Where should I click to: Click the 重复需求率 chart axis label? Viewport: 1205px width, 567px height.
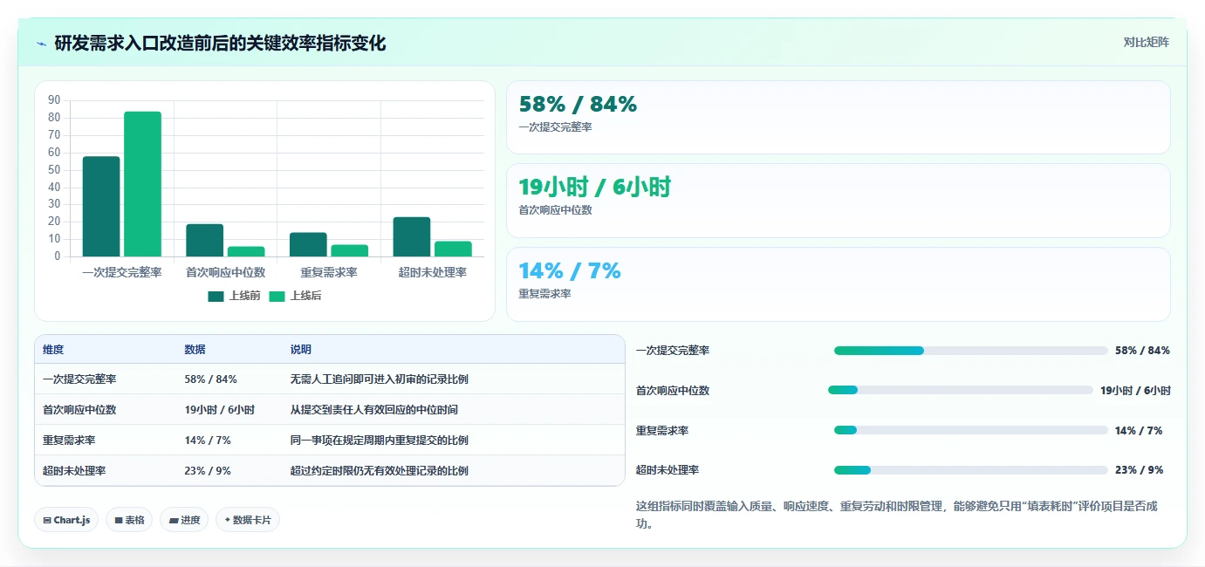329,272
